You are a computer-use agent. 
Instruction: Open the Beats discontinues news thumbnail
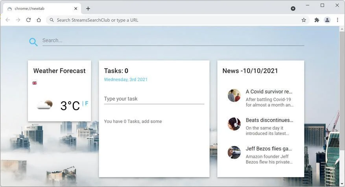(234, 124)
